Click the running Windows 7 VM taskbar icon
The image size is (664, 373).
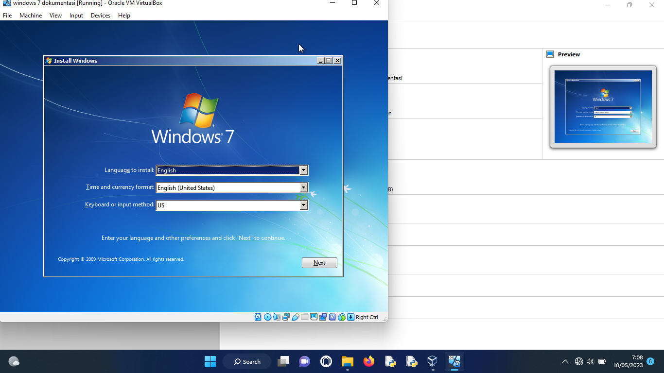tap(454, 361)
